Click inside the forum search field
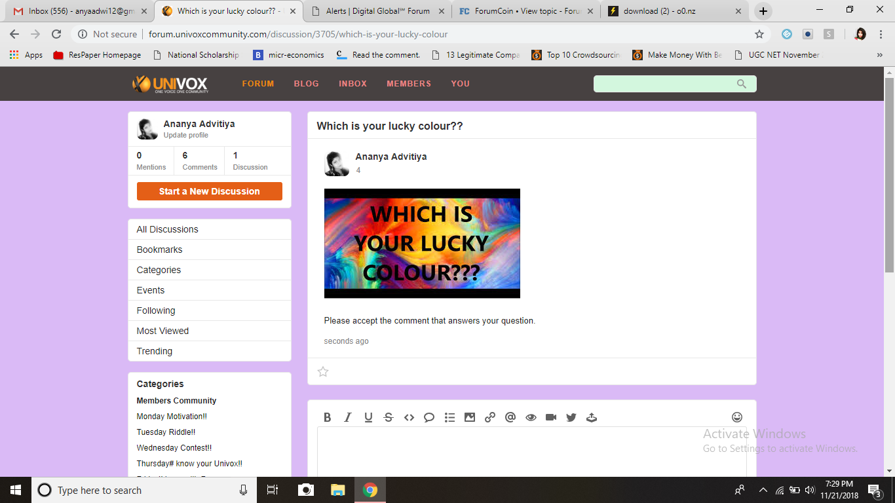Screen dimensions: 895x503 coord(668,83)
